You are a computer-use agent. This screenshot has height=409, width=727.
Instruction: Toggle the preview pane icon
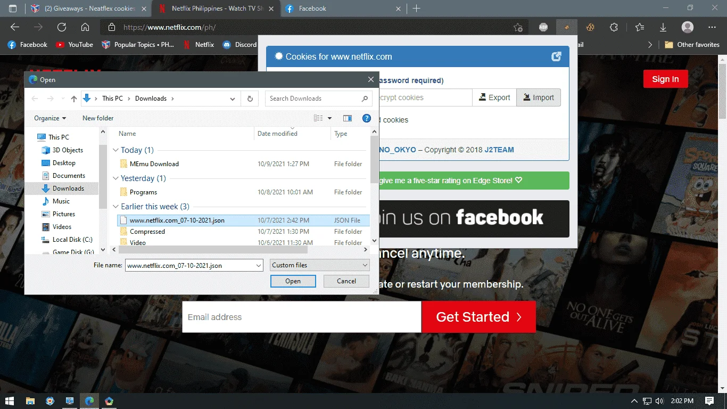point(348,118)
